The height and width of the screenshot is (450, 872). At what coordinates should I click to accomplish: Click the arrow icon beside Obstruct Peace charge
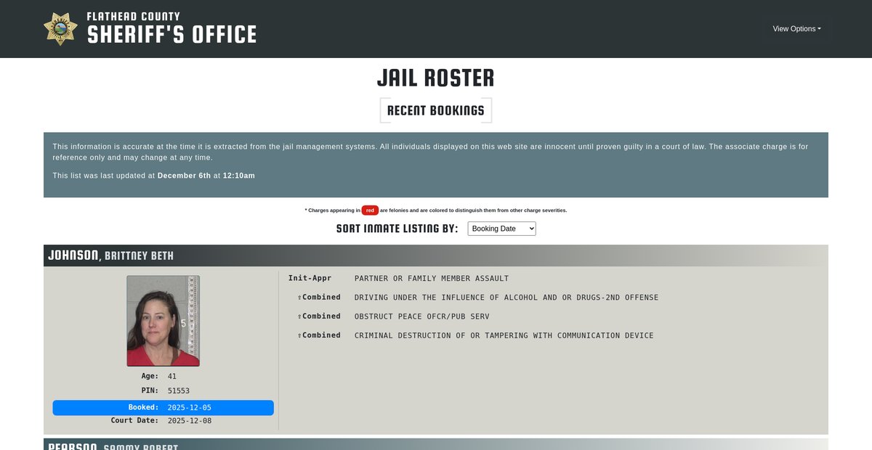[299, 316]
